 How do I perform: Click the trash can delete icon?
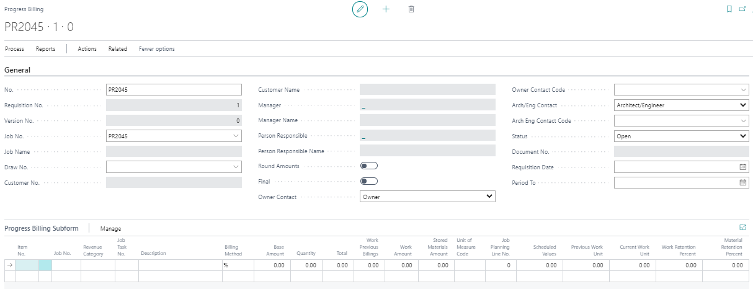411,9
